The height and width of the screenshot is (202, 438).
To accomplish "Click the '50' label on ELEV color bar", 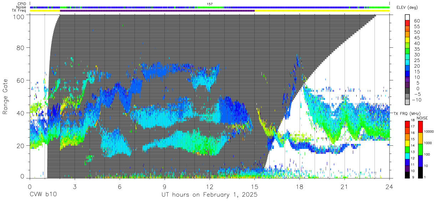I will click(417, 32).
